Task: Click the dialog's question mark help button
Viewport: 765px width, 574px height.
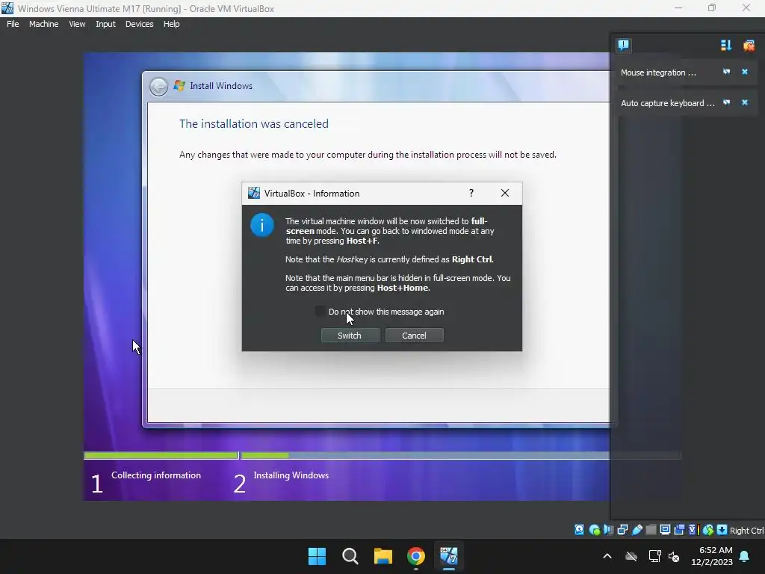Action: (x=471, y=193)
